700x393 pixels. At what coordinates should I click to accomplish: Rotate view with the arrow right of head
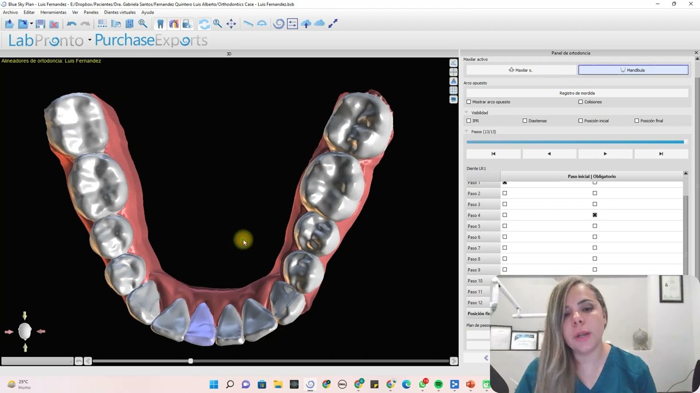[x=41, y=331]
